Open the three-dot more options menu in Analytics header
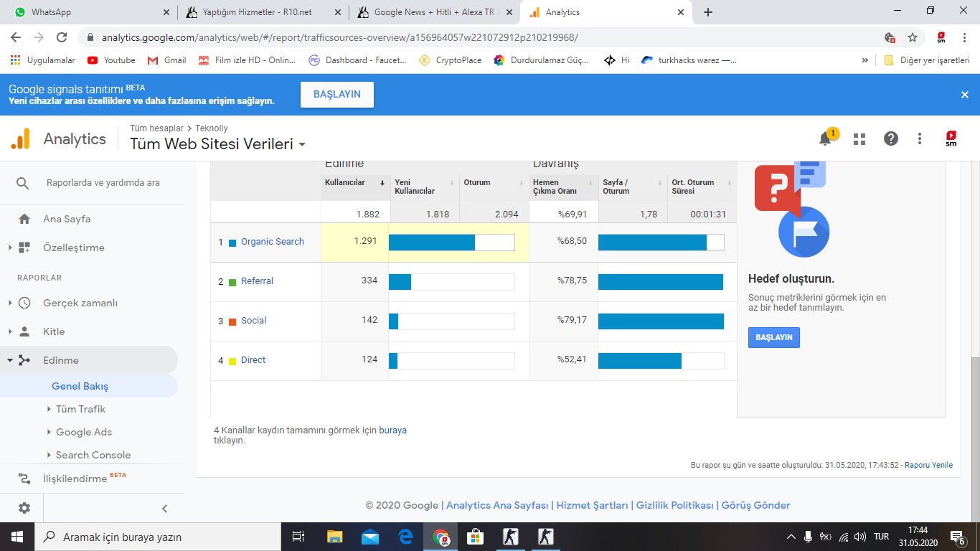 click(x=920, y=139)
